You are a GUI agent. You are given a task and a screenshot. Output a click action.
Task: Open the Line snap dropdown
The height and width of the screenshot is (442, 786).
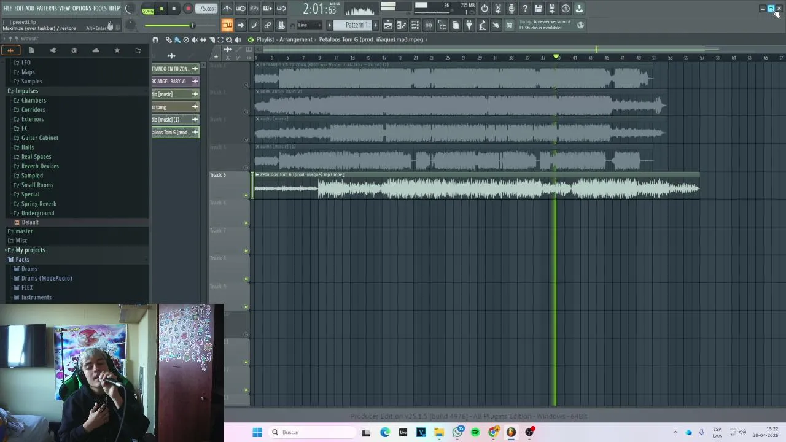[309, 25]
